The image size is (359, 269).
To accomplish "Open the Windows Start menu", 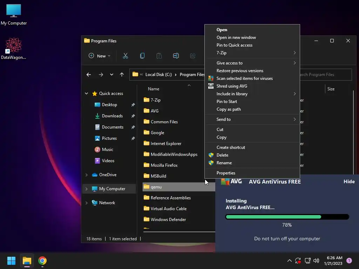I will click(x=11, y=261).
